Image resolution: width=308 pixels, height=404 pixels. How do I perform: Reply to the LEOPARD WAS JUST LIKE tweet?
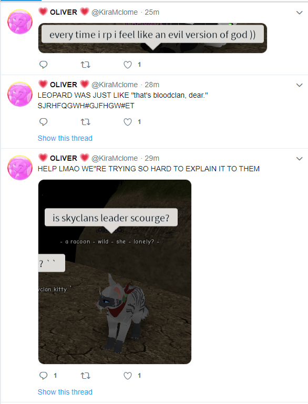click(x=43, y=121)
